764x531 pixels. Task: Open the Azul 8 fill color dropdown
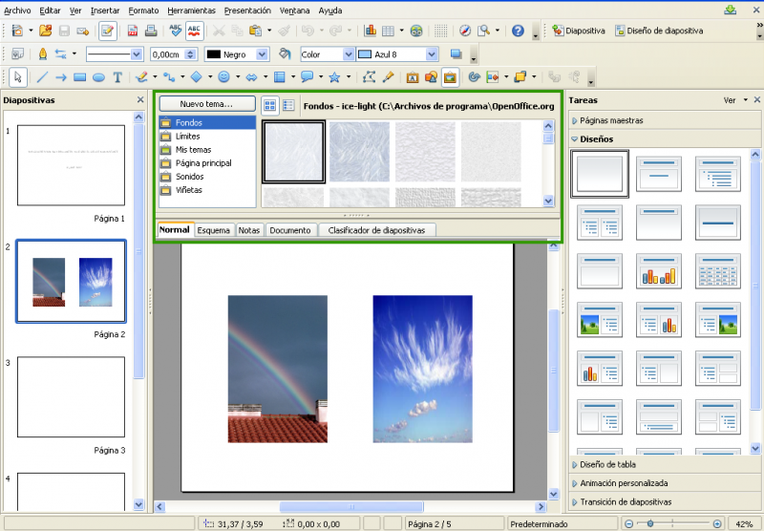click(x=432, y=54)
